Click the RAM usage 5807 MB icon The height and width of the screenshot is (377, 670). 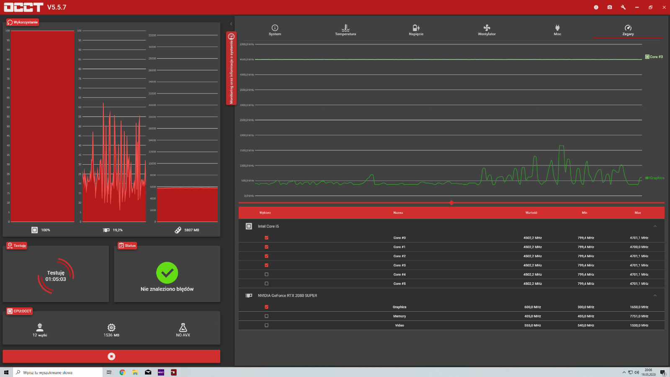(178, 230)
